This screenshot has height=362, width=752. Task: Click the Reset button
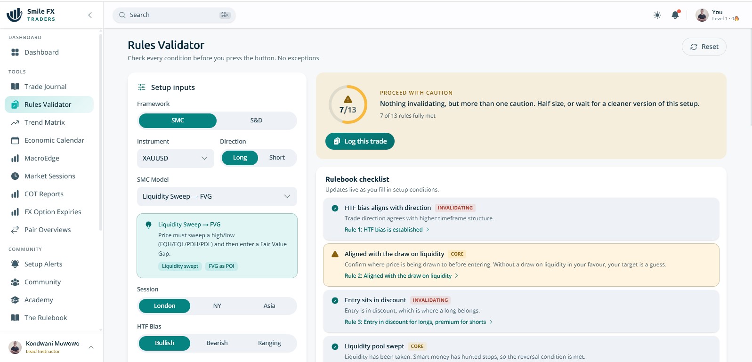(x=704, y=47)
